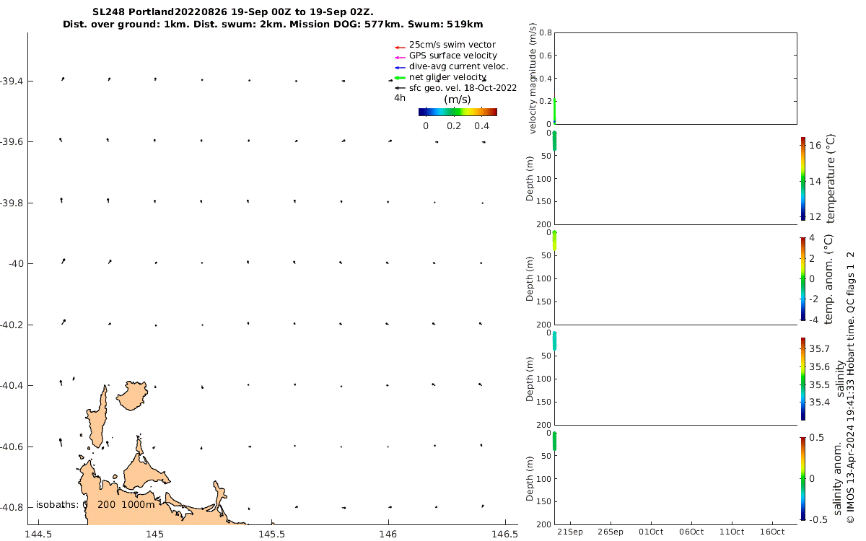Viewport: 866px width, 541px height.
Task: Click the 'isobaths:' label on the map
Action: [x=57, y=504]
